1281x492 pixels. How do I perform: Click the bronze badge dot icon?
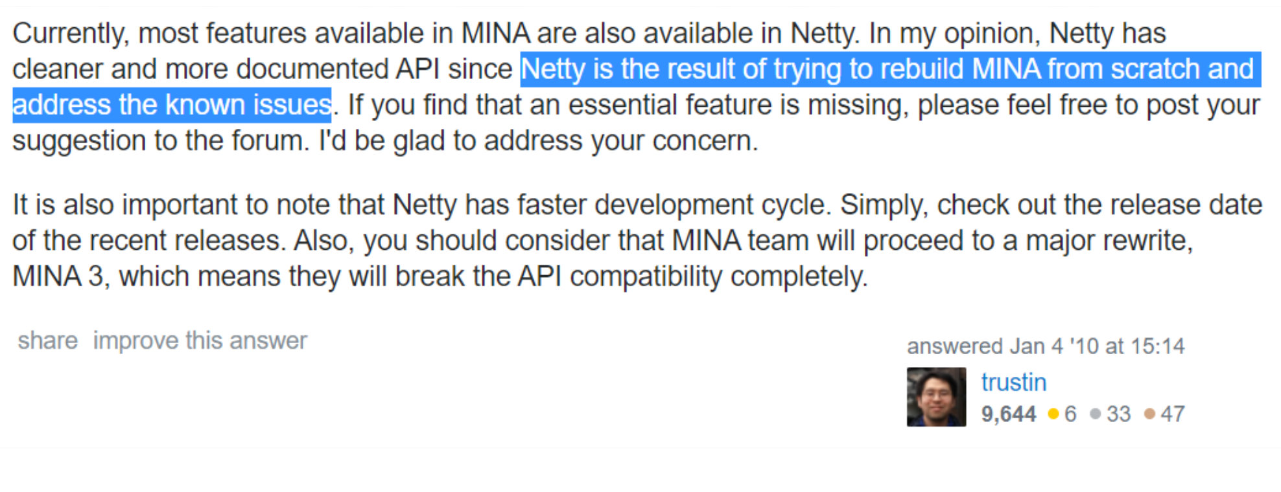tap(1149, 414)
